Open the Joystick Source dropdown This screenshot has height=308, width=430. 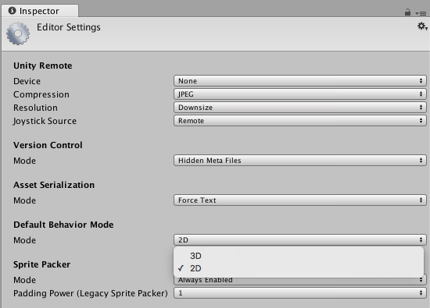point(300,121)
